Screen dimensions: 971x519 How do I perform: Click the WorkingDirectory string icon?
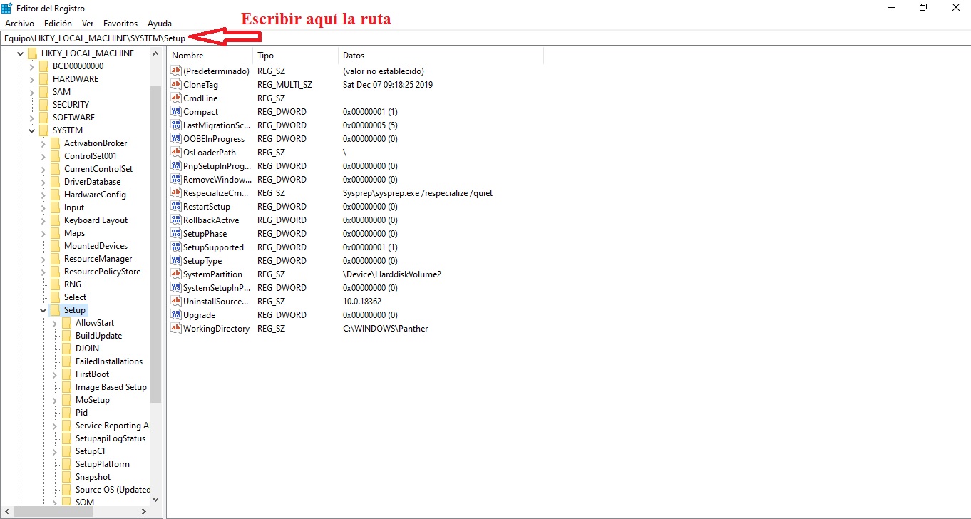click(x=176, y=328)
